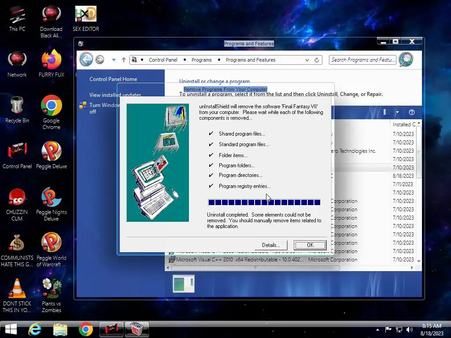Screen dimensions: 451x338
Task: Open Action Center flag tray icon
Action: [x=388, y=329]
